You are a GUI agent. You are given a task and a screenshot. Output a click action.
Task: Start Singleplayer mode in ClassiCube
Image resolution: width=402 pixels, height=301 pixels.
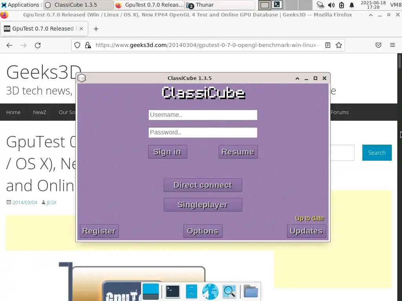203,205
